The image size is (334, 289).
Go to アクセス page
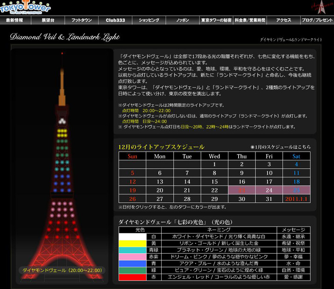284,20
